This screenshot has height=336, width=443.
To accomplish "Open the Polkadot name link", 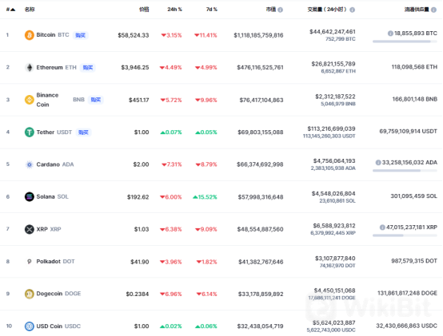I will (48, 262).
